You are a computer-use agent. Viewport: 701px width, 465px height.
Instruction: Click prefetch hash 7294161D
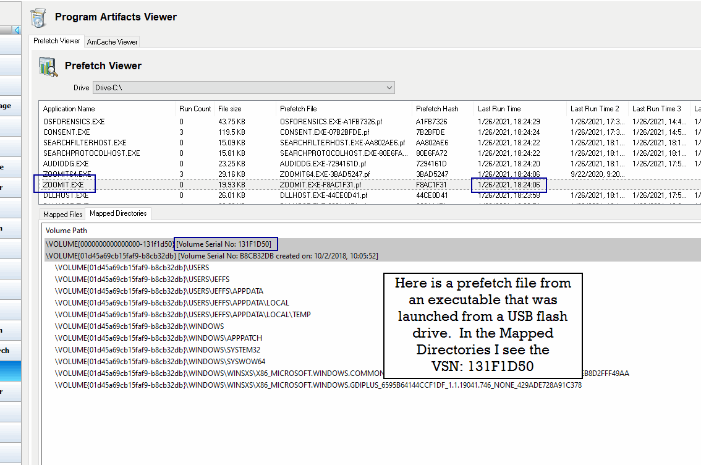click(x=431, y=164)
